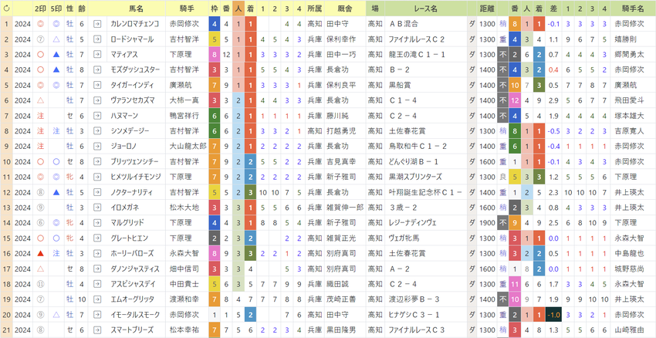Open the arrow icon for ホーリーバローズ
Screen dimensions: 656x338
(x=97, y=253)
